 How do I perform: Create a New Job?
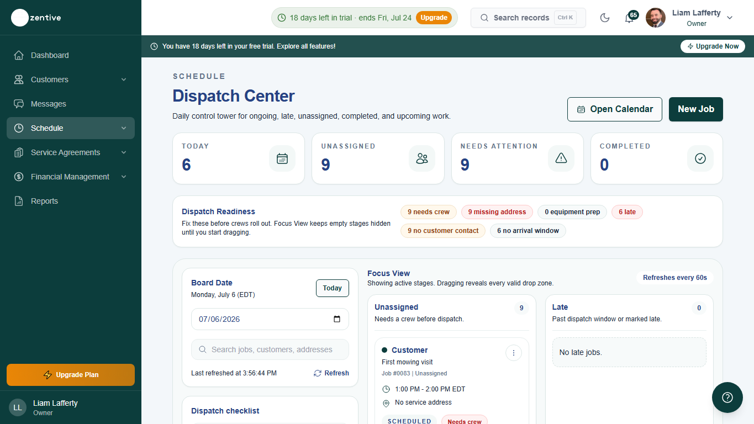coord(696,109)
